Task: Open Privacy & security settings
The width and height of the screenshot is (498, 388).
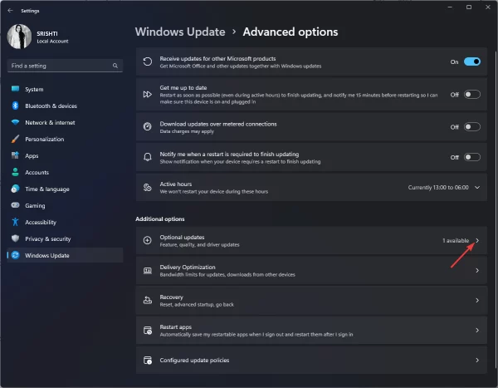Action: [x=65, y=238]
